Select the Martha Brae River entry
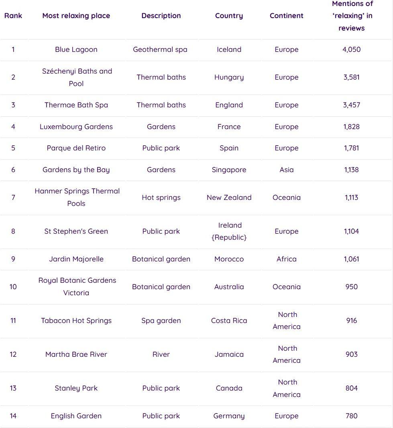393x428 pixels. coord(76,354)
